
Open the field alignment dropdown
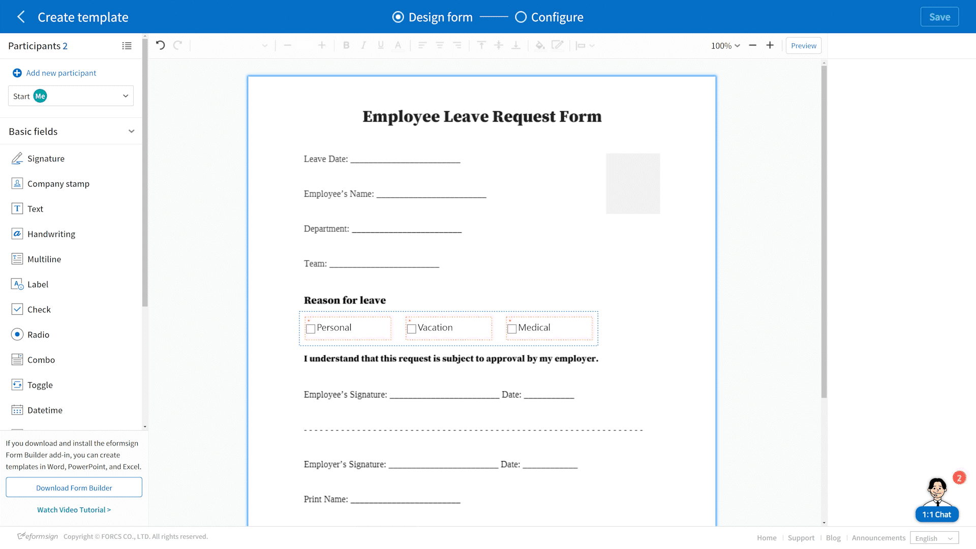585,45
